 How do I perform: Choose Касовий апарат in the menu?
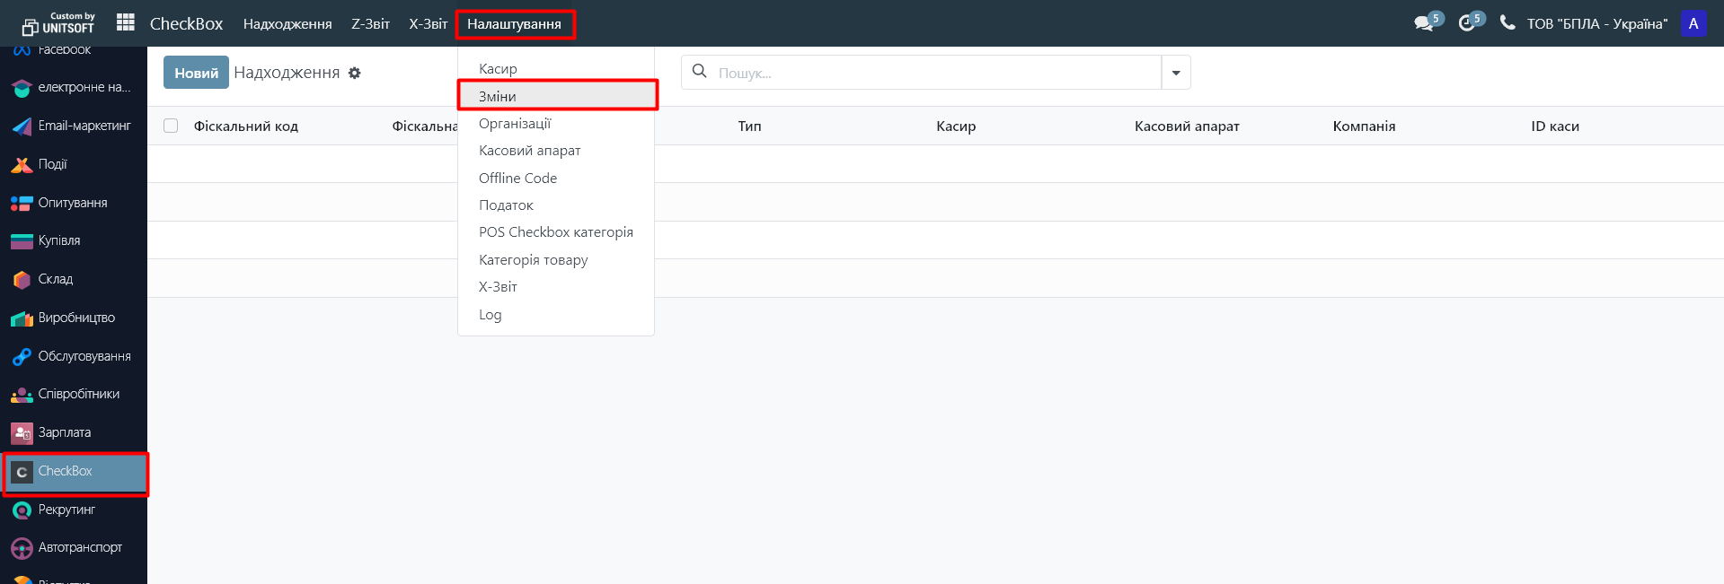(x=529, y=151)
